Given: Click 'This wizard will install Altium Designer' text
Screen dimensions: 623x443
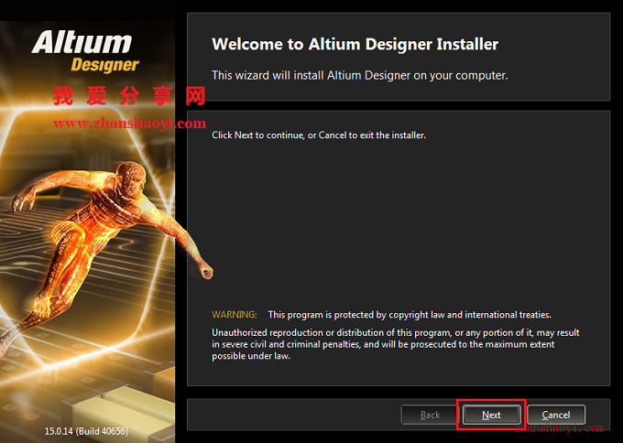Looking at the screenshot, I should coord(359,75).
